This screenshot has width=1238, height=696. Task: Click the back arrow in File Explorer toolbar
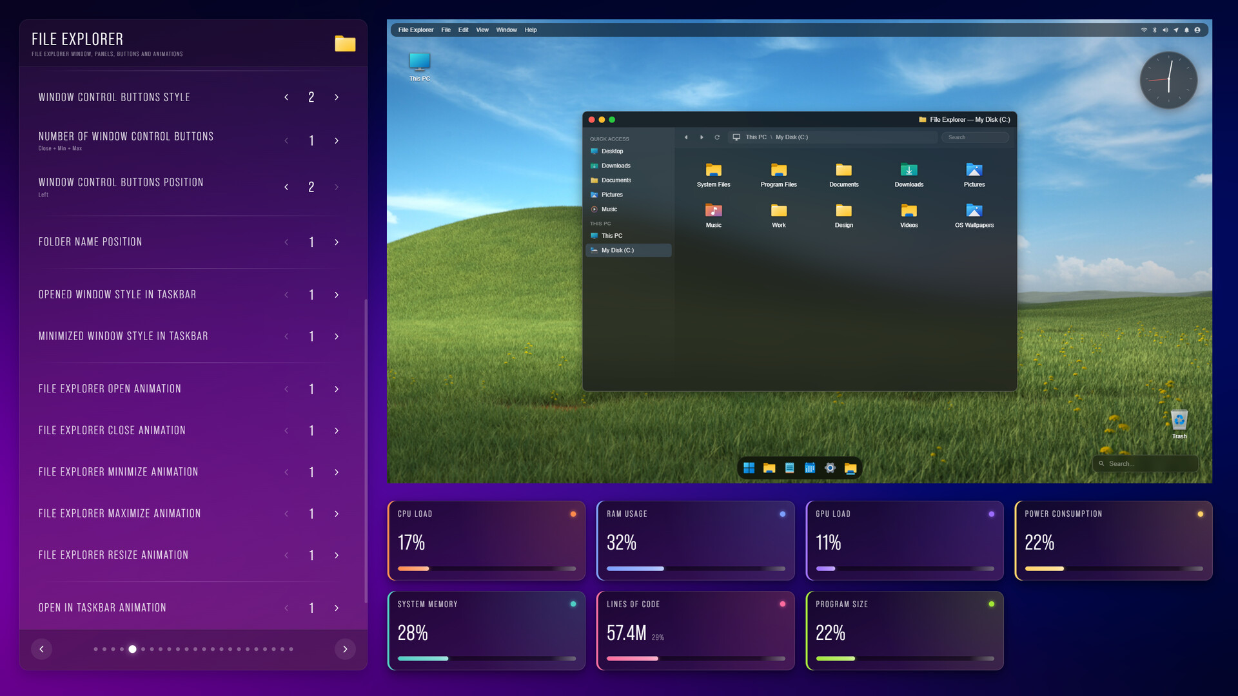point(686,137)
